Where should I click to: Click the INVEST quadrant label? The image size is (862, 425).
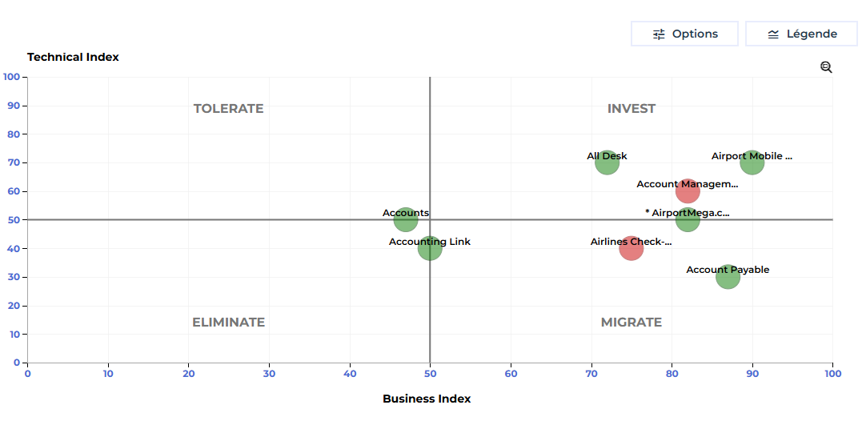point(631,109)
